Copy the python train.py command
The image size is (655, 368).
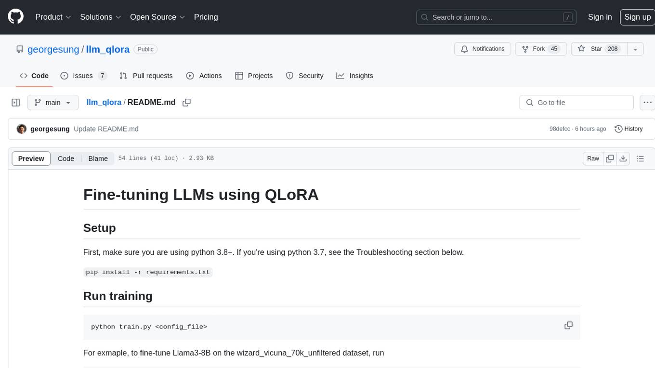tap(568, 326)
